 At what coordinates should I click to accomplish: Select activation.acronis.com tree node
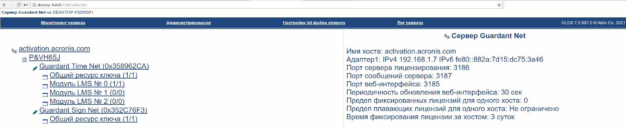(54, 48)
